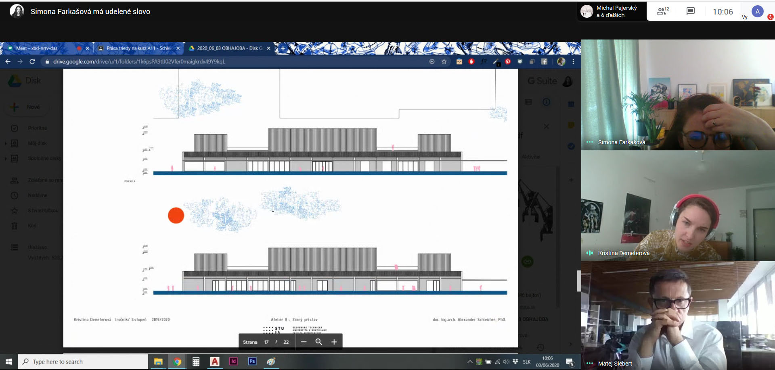Open a new browser tab
Viewport: 775px width, 370px height.
click(x=283, y=48)
